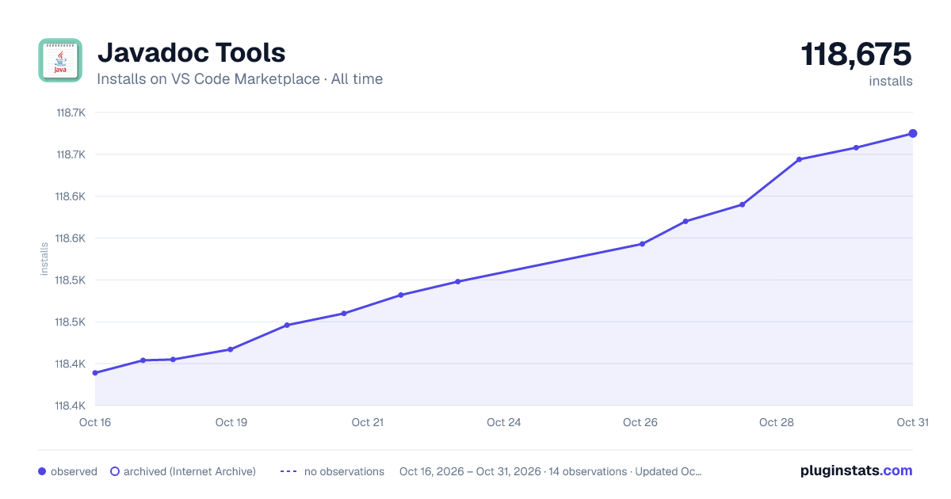Open the pluginstats.com link
Viewport: 951px width, 499px height.
pos(857,470)
